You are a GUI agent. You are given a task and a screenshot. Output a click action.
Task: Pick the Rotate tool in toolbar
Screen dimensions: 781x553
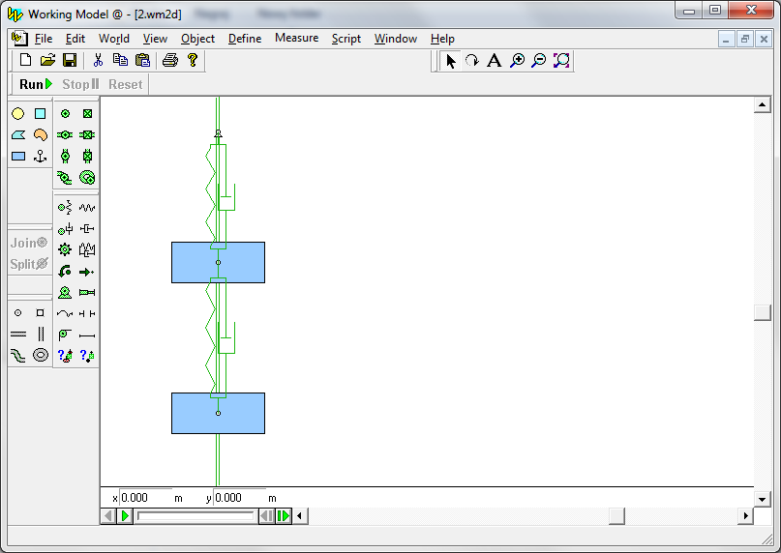[x=471, y=61]
